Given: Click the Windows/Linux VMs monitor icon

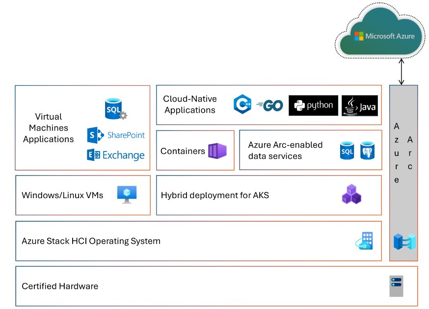Looking at the screenshot, I should [x=127, y=195].
